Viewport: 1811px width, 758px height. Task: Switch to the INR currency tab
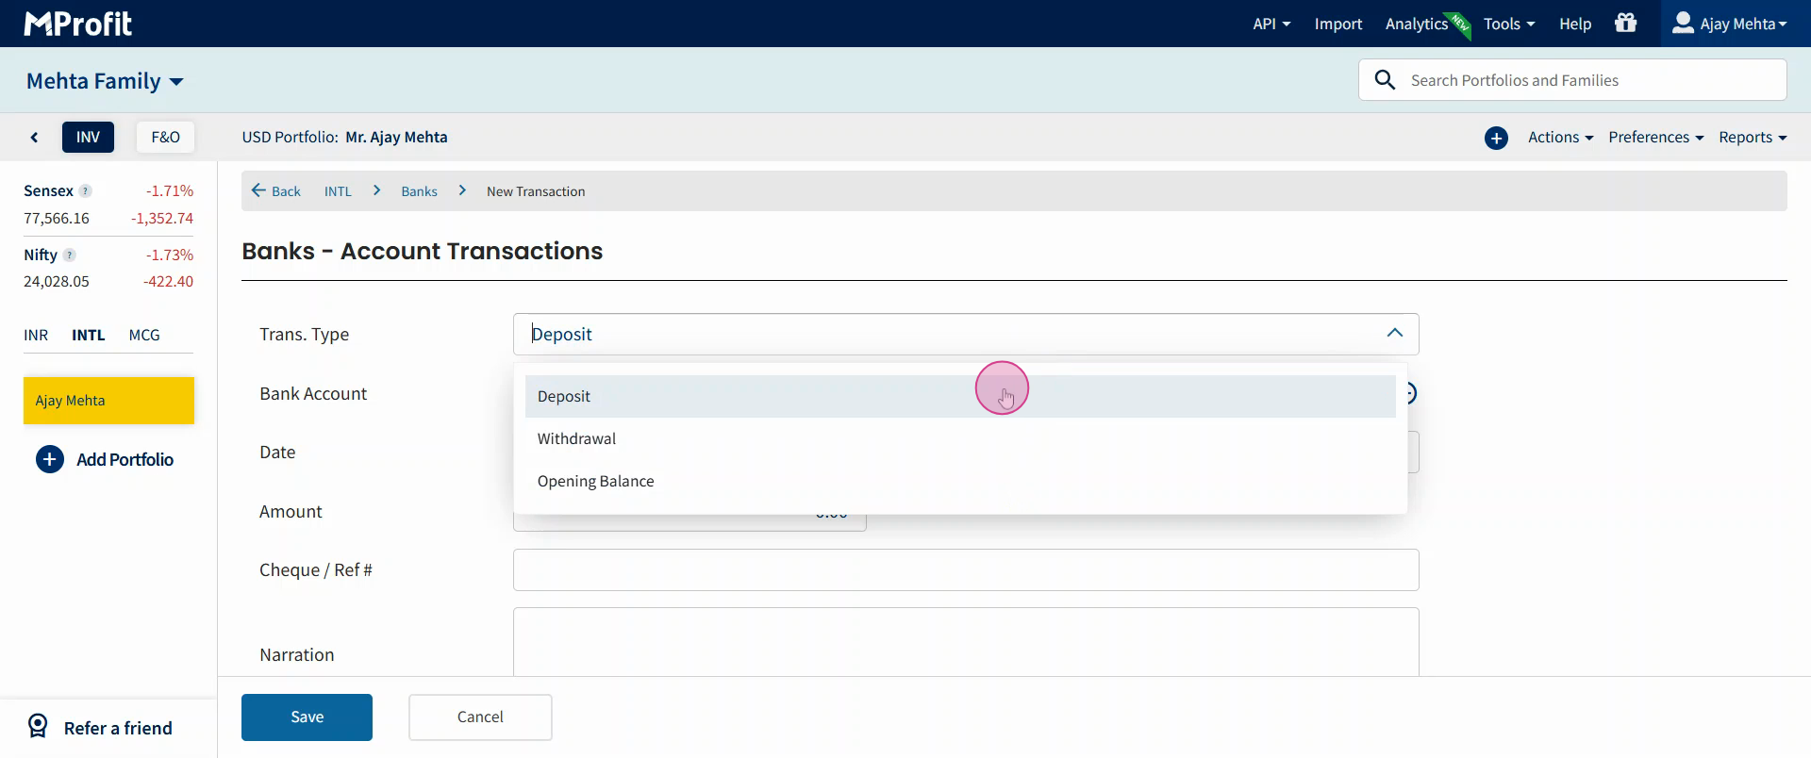(x=36, y=335)
